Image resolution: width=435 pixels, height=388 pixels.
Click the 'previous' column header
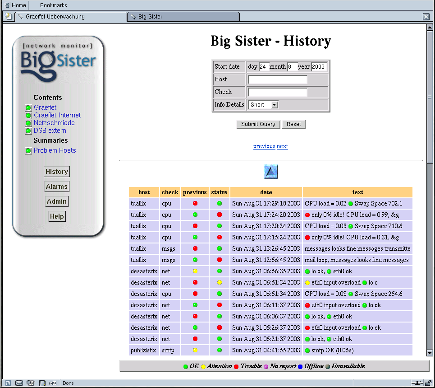(195, 192)
